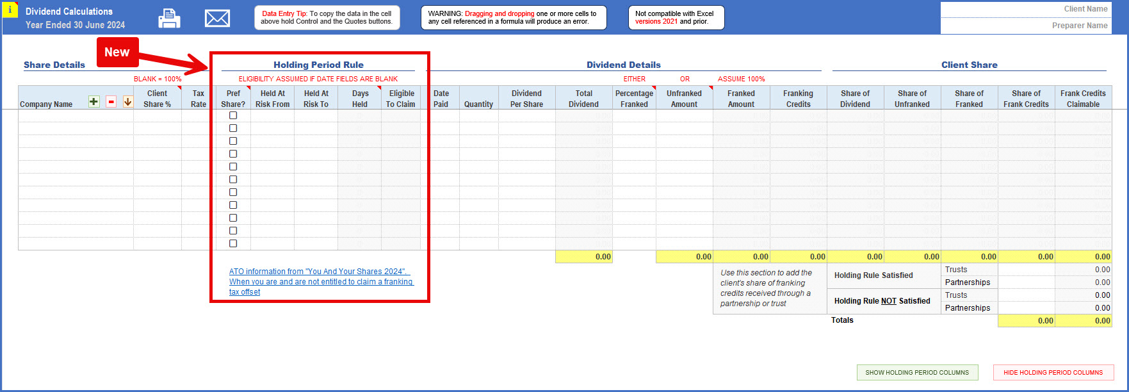Select first cell under Date Paid
Viewport: 1129px width, 392px height.
[x=441, y=116]
